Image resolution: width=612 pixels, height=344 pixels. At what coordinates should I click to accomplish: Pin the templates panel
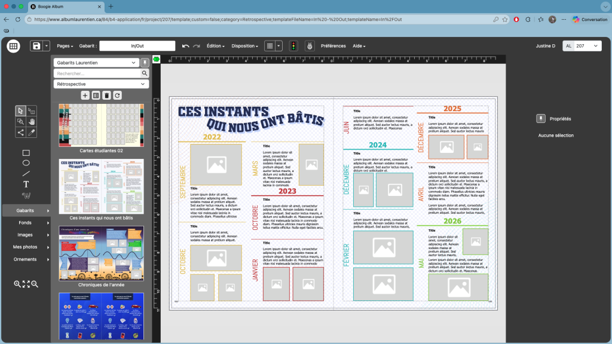pyautogui.click(x=145, y=63)
